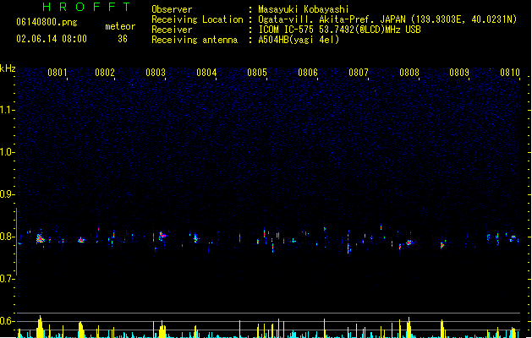Click the tall yellow intensity peak before 0801
532x338 pixels.
click(x=40, y=327)
